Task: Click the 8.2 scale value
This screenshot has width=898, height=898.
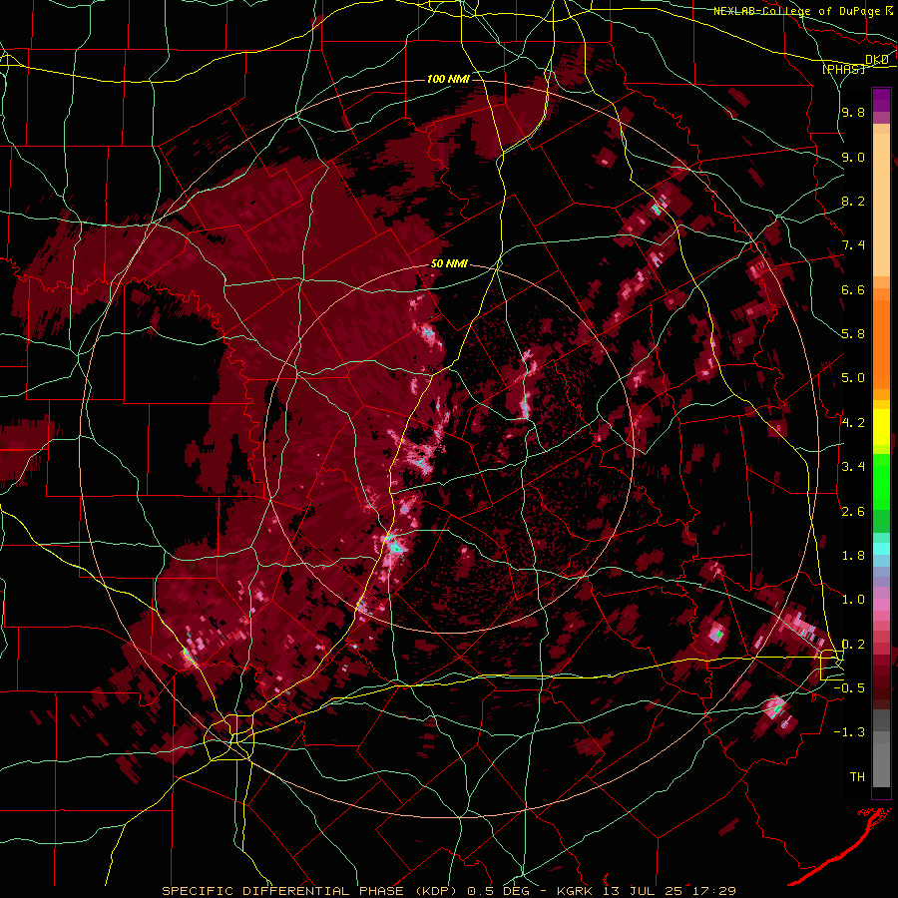Action: click(x=853, y=202)
